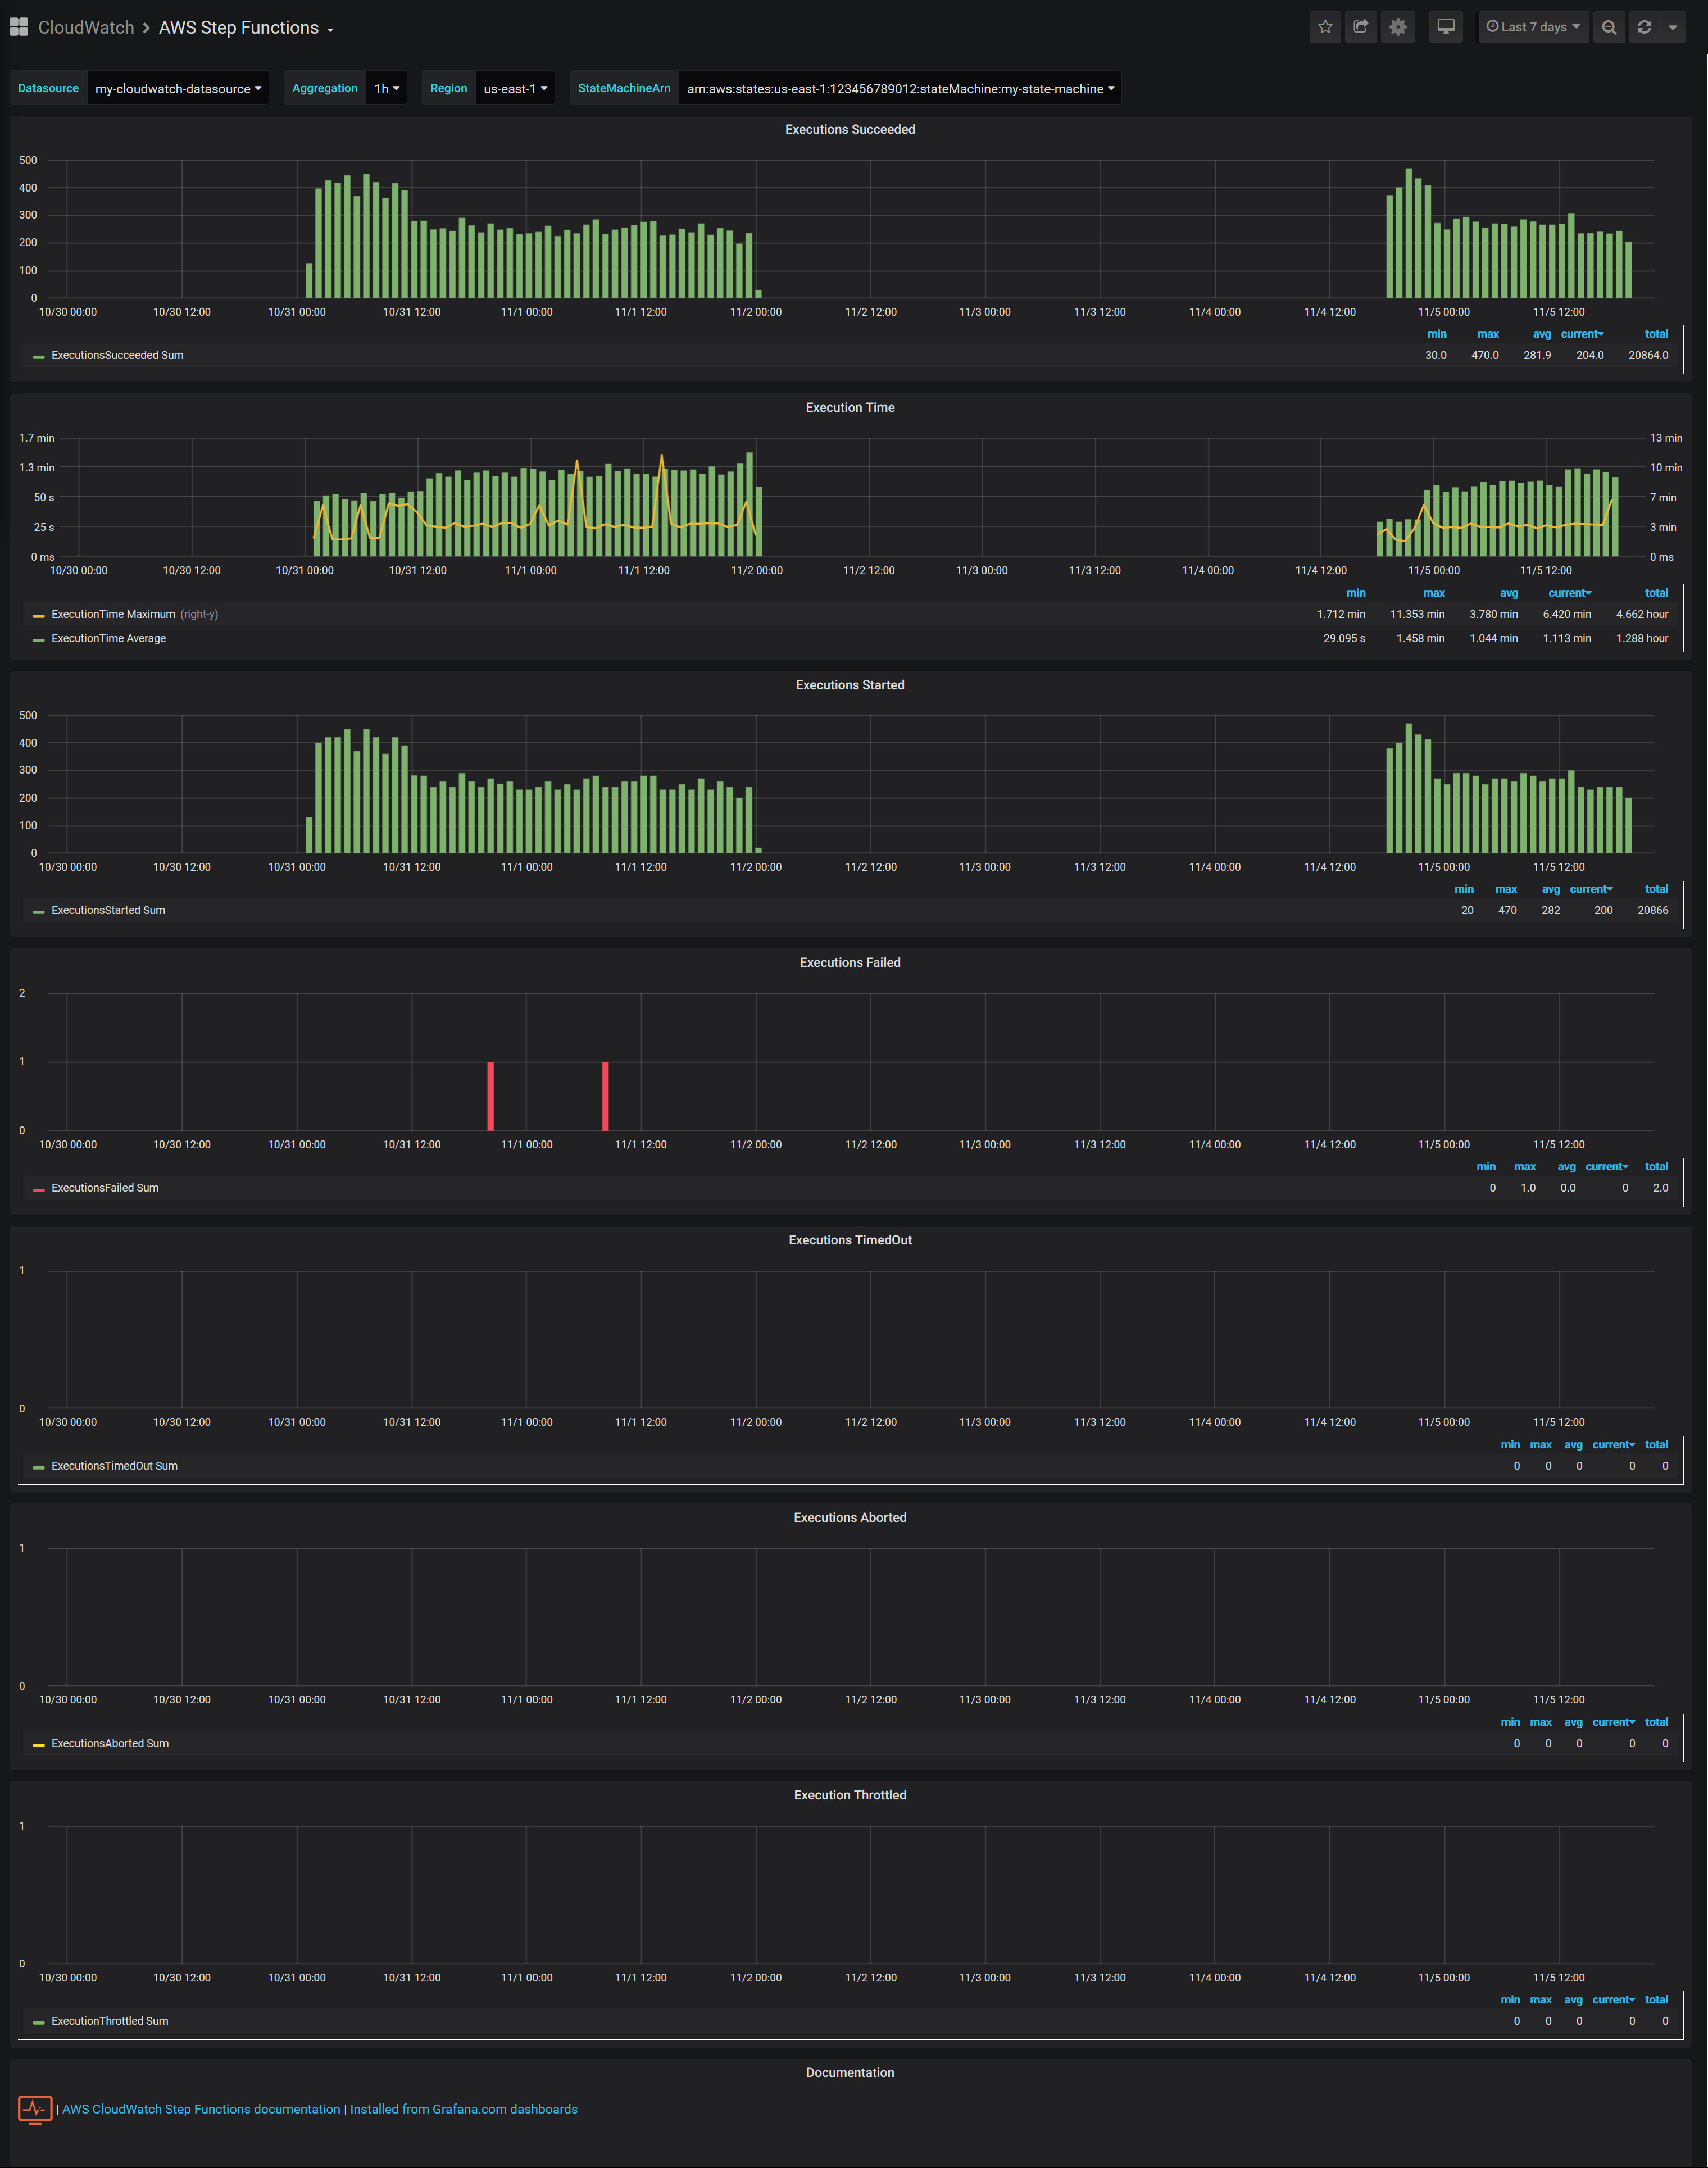Viewport: 1708px width, 2168px height.
Task: Toggle ExecutionsFailed Sum legend entry
Action: coord(105,1188)
